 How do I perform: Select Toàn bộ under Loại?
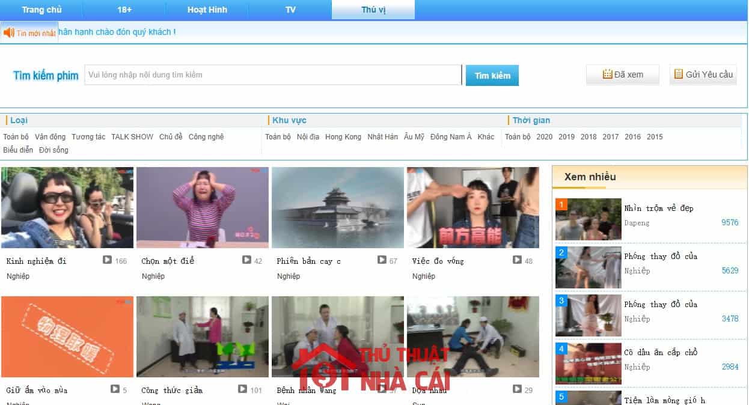[16, 137]
